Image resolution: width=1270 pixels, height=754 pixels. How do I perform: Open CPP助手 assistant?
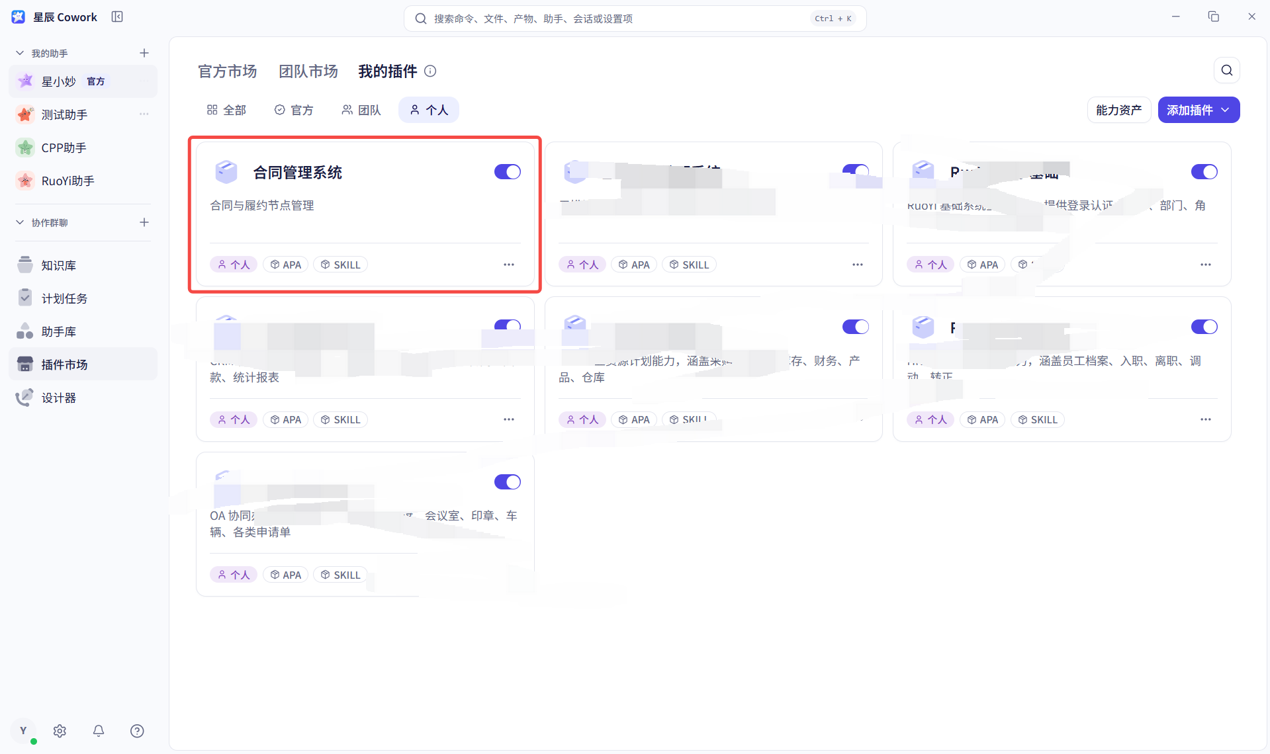[x=83, y=147]
